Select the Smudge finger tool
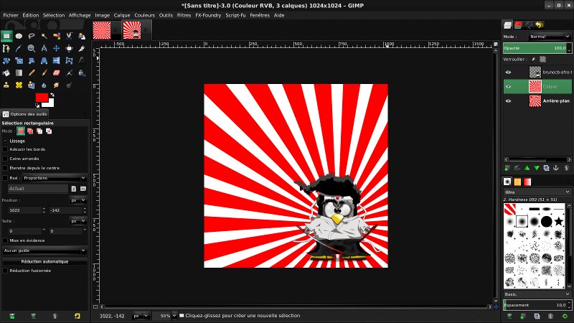Image resolution: width=574 pixels, height=323 pixels. 57,85
